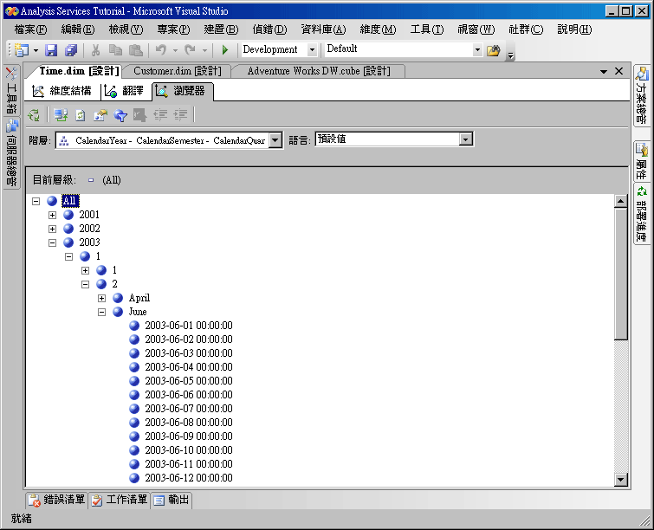This screenshot has height=530, width=654.
Task: Close the active document tab
Action: [619, 71]
